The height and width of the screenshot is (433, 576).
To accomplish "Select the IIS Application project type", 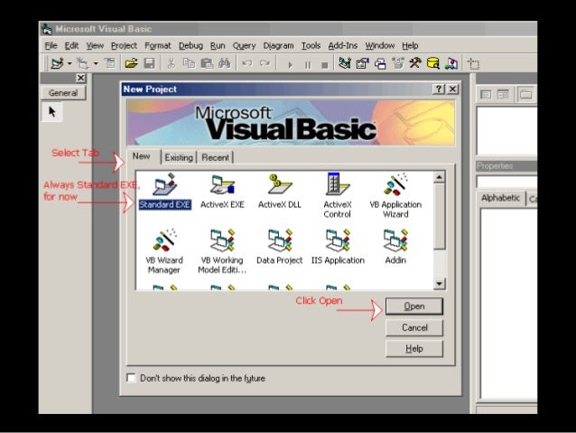I will [x=338, y=247].
